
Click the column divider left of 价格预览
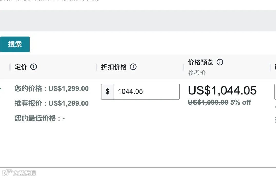(x=183, y=67)
